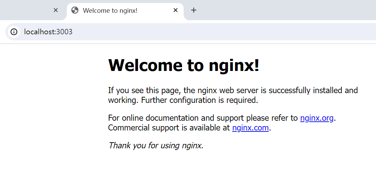
Task: Click the Welcome to nginx! page heading
Action: (184, 65)
